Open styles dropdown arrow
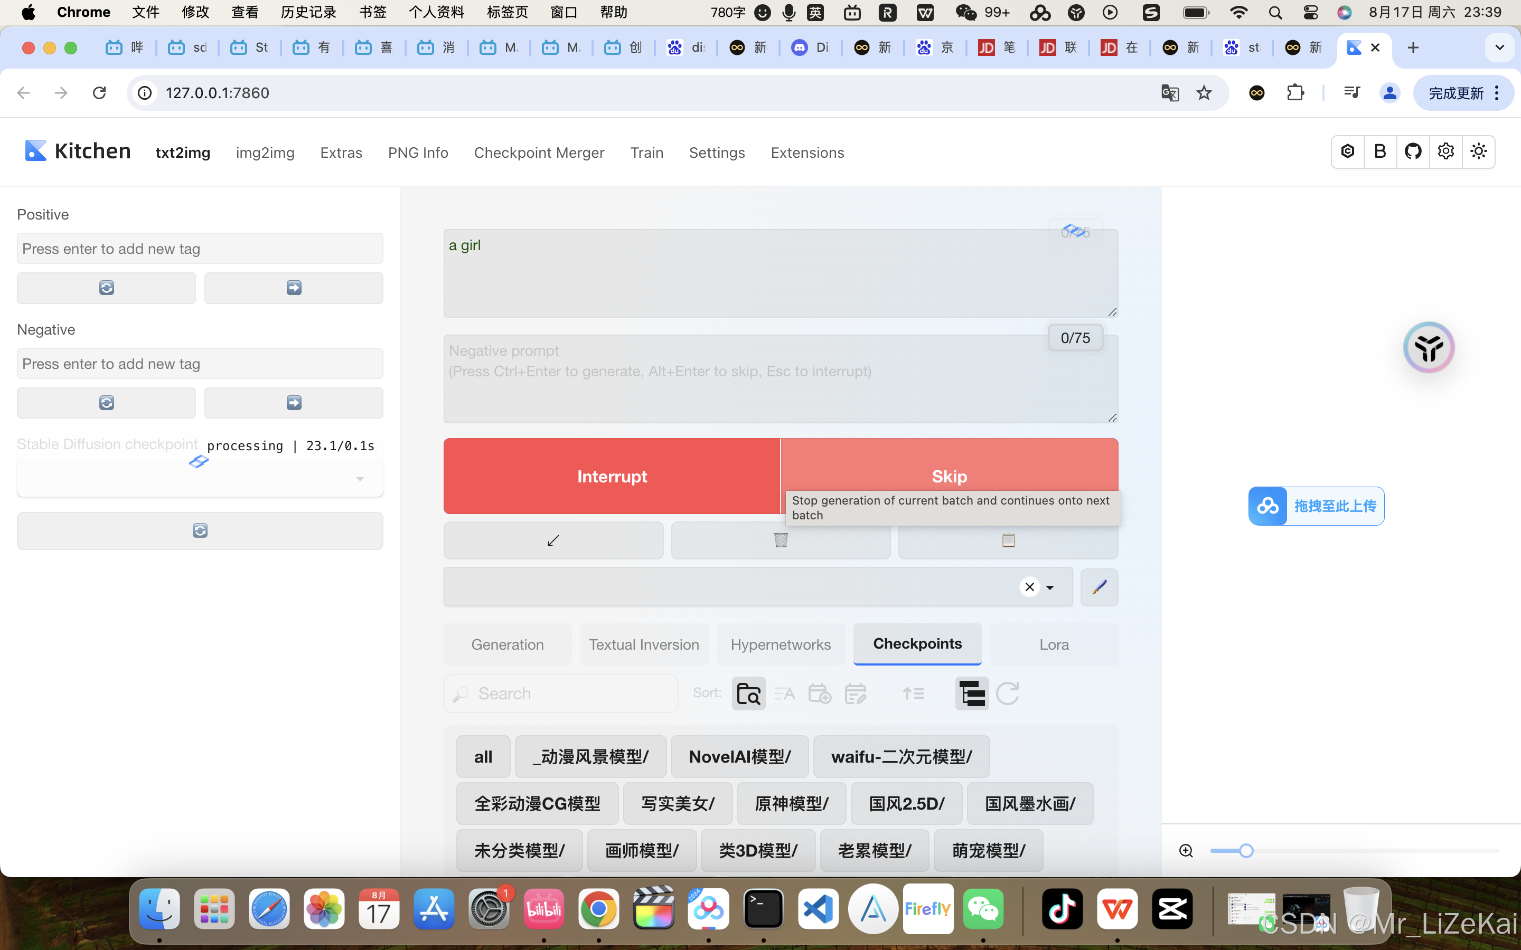This screenshot has height=950, width=1521. pos(1049,587)
